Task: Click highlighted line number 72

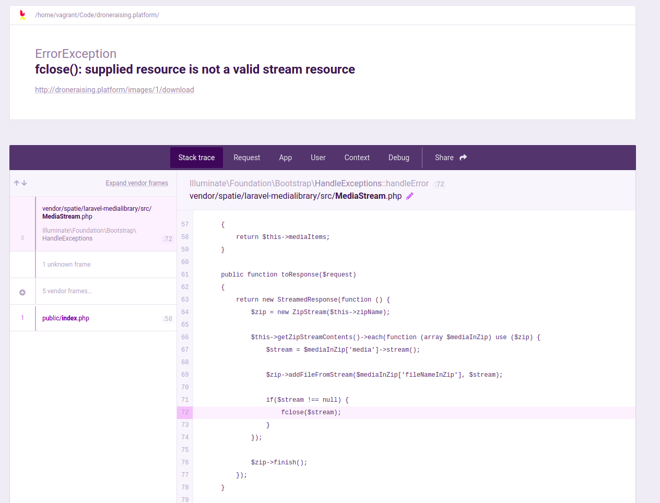Action: pyautogui.click(x=185, y=412)
